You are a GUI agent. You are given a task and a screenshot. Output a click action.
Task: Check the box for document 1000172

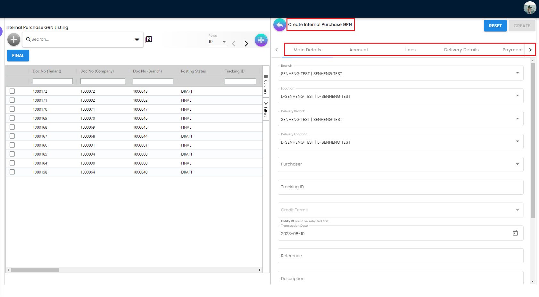coord(12,91)
